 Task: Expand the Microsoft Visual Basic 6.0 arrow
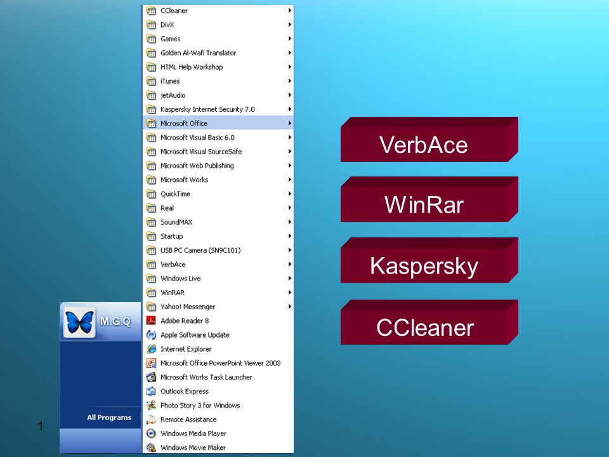pos(290,137)
